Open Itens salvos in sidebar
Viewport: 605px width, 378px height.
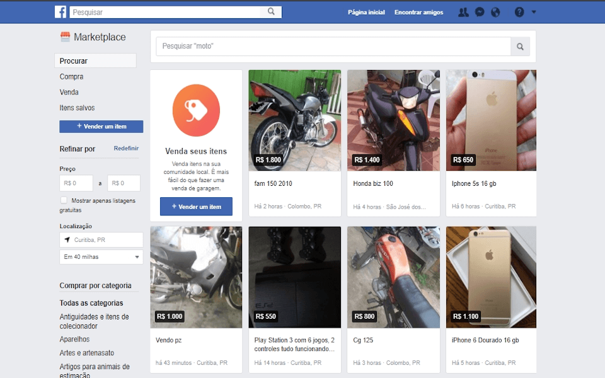[x=77, y=108]
